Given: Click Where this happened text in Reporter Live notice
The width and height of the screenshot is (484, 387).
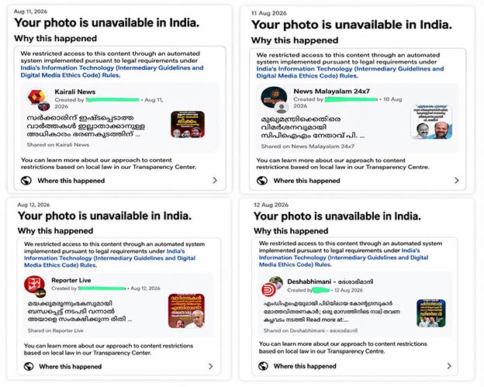Looking at the screenshot, I should (71, 366).
